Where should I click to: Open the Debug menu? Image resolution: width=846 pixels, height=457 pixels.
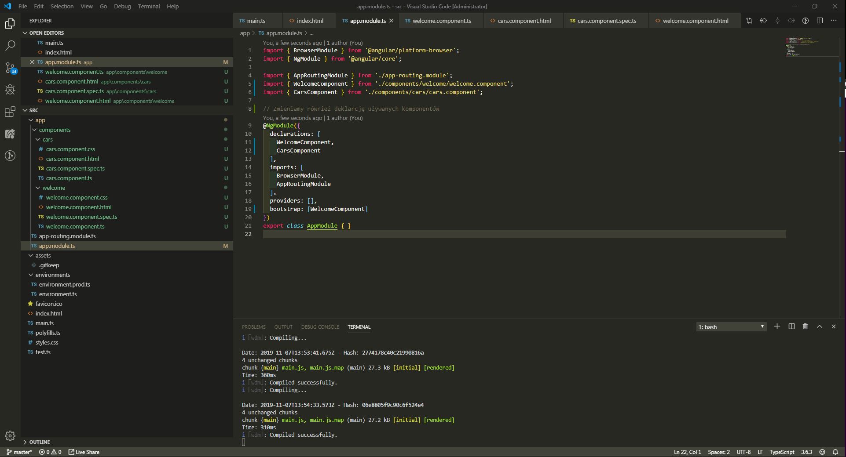click(122, 6)
